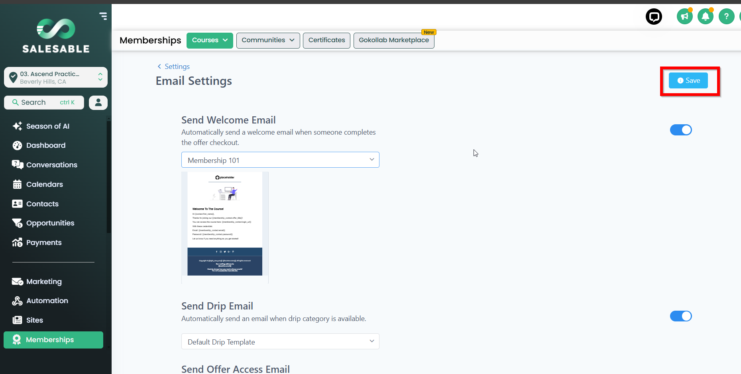Open the notifications bell icon
The height and width of the screenshot is (374, 741).
705,17
